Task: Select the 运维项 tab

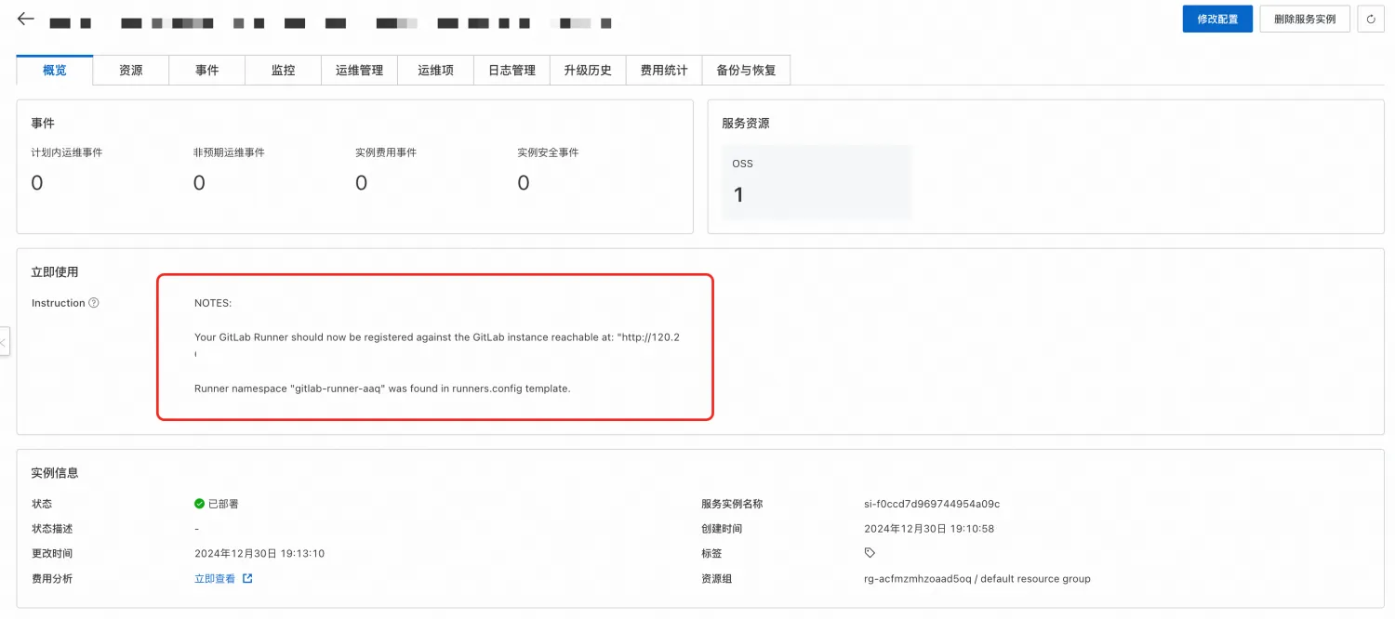Action: (x=435, y=70)
